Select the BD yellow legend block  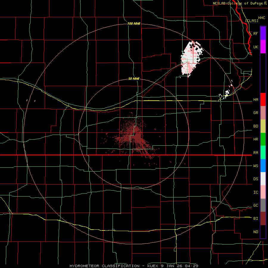[x=263, y=126]
